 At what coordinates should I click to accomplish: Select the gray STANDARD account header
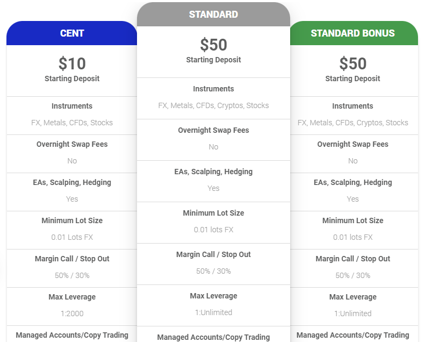(213, 15)
